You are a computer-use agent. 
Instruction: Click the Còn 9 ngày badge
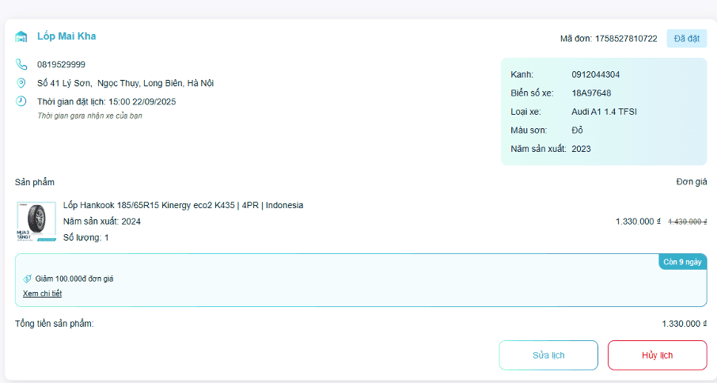point(682,262)
